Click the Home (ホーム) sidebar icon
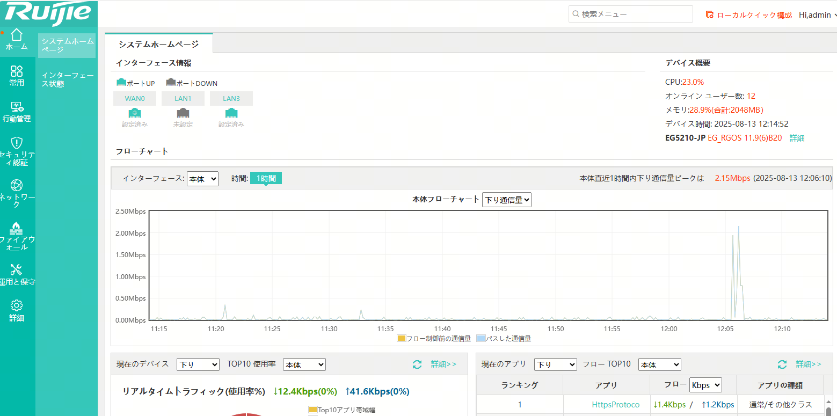Viewport: 837px width, 416px height. [x=17, y=35]
